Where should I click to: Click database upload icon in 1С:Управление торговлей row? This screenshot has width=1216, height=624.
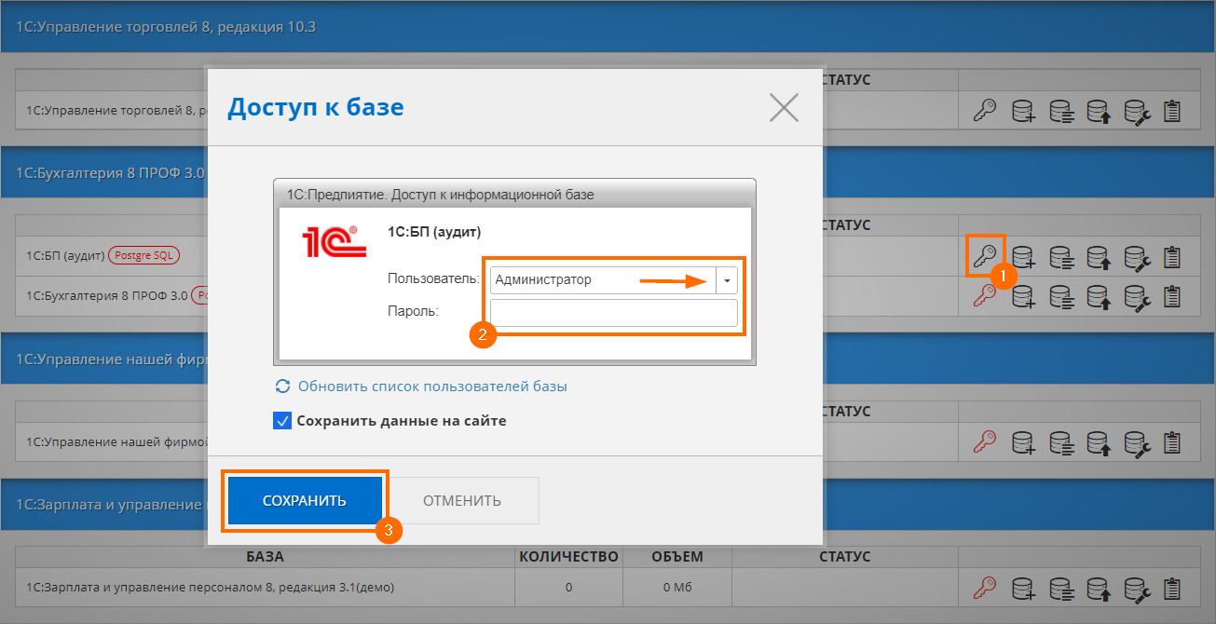click(1099, 111)
